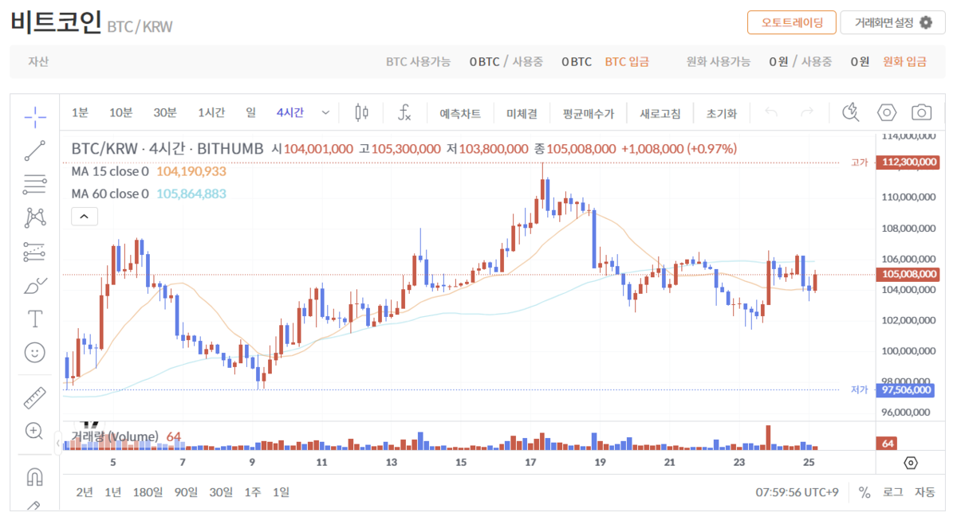957x524 pixels.
Task: Switch to the 1시간 interval
Action: pos(211,113)
